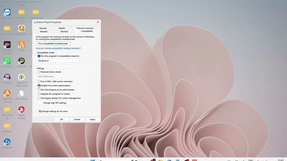Image resolution: width=287 pixels, height=161 pixels.
Task: Open the Opera browser desktop shortcut
Action: (x=22, y=110)
